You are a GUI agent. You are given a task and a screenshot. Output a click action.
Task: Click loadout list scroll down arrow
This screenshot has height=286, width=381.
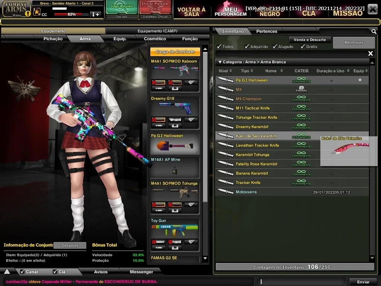point(205,258)
